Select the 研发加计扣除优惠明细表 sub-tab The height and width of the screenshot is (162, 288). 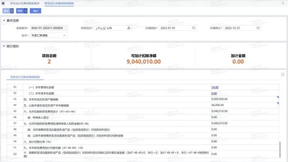25,77
